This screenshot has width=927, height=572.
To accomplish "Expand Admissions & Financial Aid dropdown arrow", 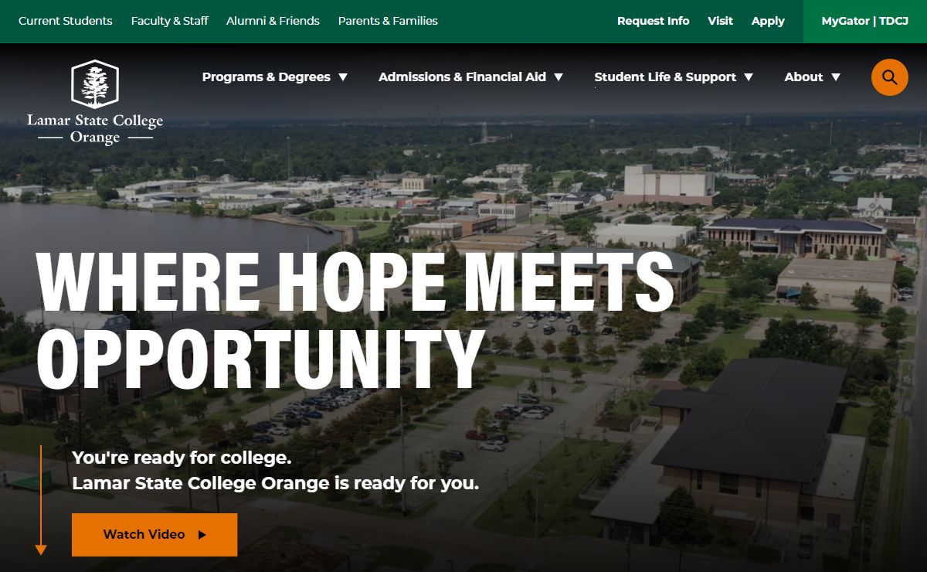I will (x=559, y=77).
